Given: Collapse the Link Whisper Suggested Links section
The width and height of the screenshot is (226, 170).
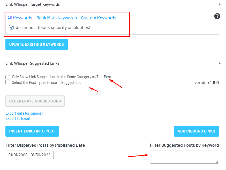Looking at the screenshot, I should [220, 63].
